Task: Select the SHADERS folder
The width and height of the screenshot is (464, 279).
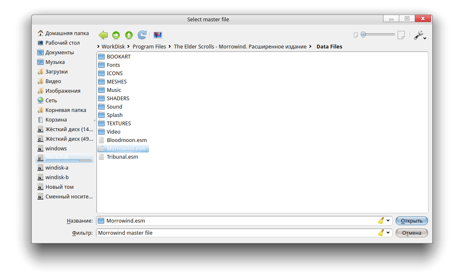Action: coord(114,98)
